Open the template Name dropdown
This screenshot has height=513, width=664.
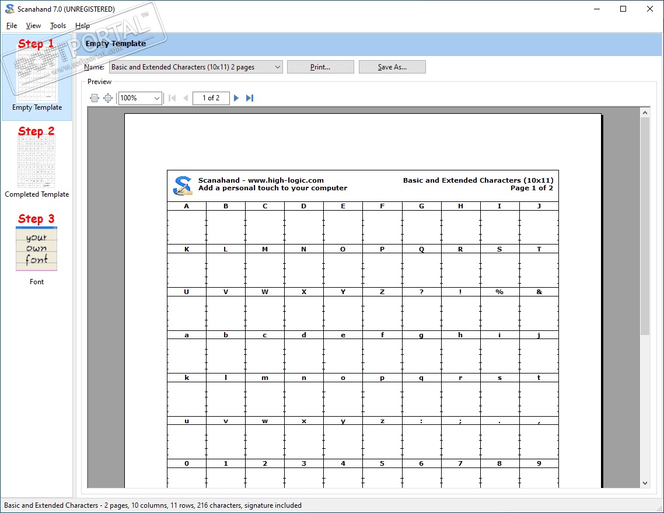[x=196, y=67]
